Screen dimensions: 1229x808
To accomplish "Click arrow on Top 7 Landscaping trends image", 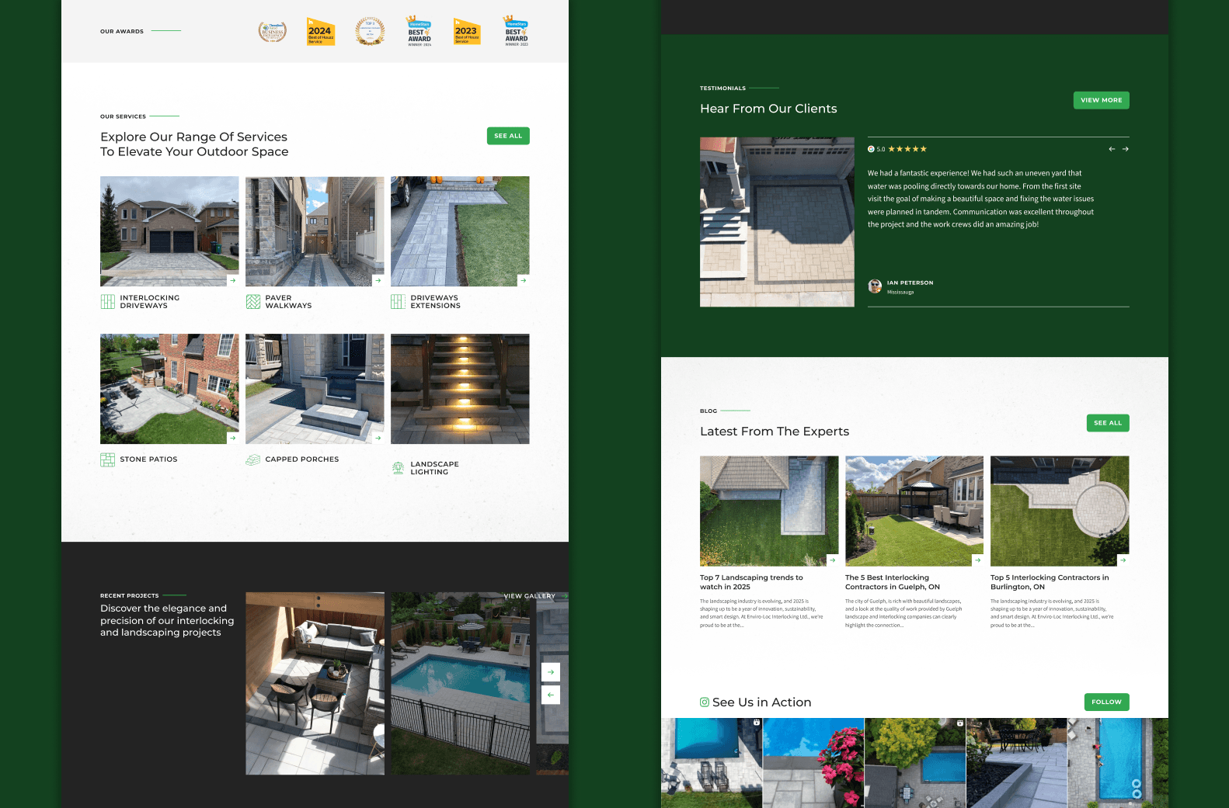I will [x=832, y=560].
